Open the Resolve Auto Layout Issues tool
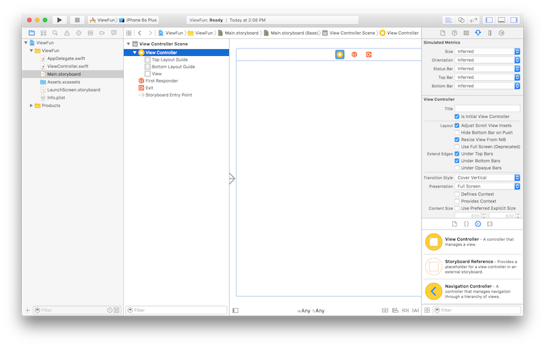The height and width of the screenshot is (347, 545). point(416,310)
